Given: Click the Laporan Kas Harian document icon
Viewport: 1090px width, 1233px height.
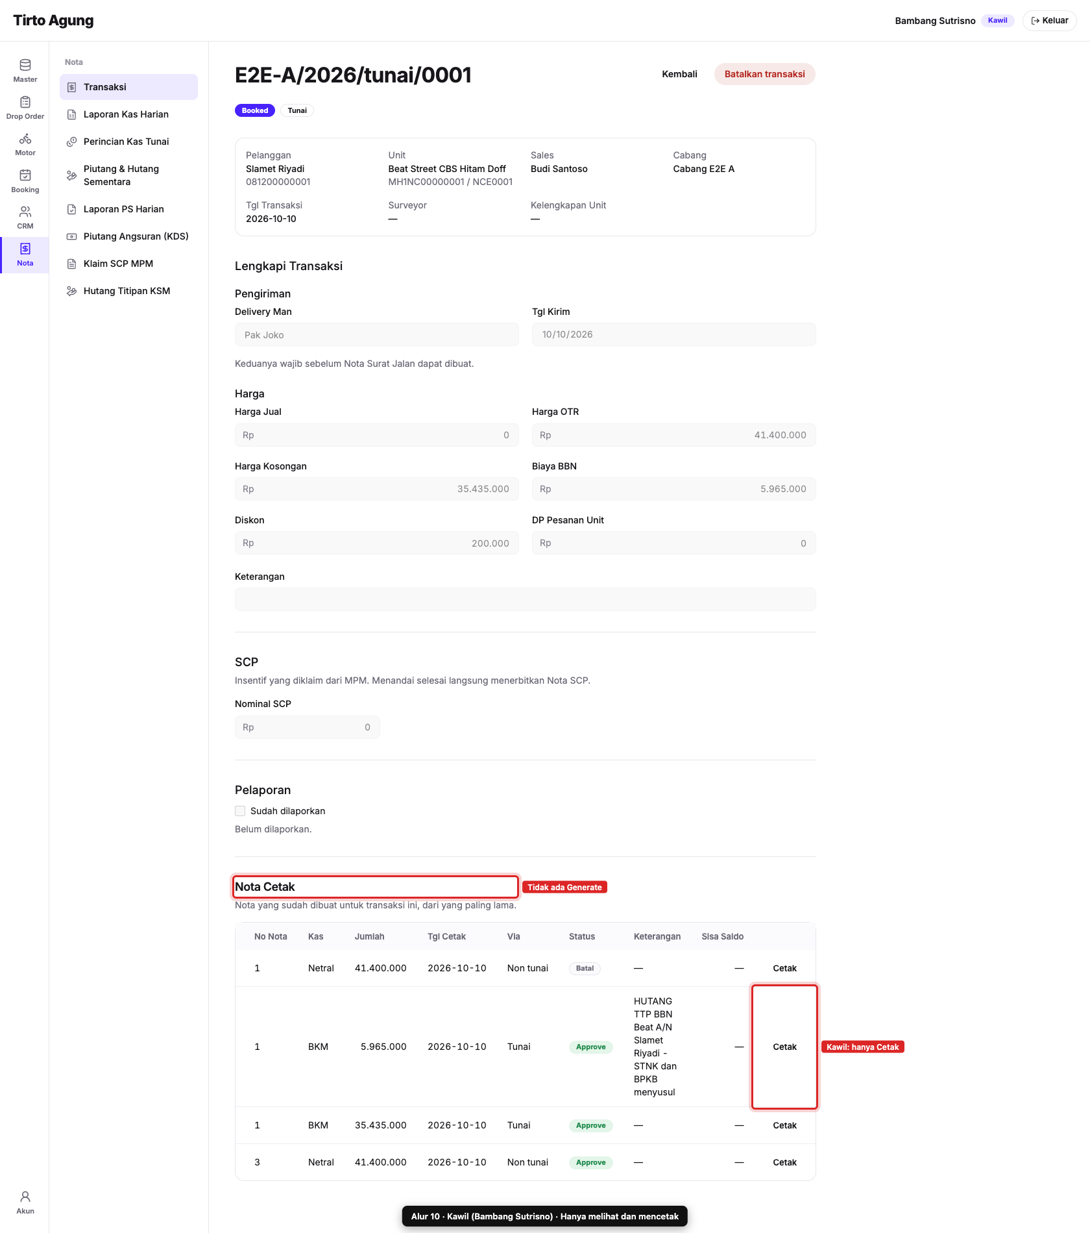Looking at the screenshot, I should pyautogui.click(x=72, y=114).
